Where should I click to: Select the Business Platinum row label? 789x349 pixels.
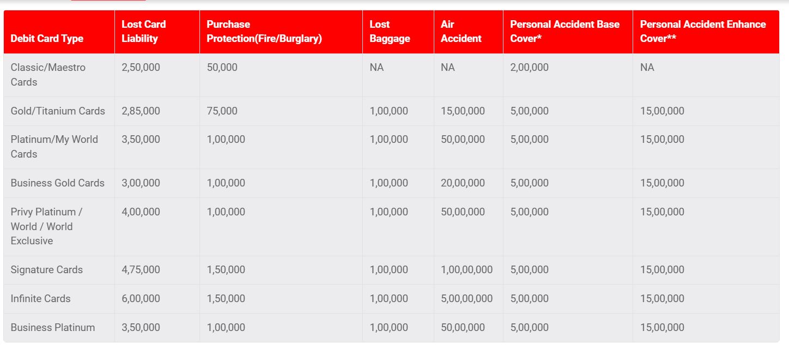pos(53,328)
